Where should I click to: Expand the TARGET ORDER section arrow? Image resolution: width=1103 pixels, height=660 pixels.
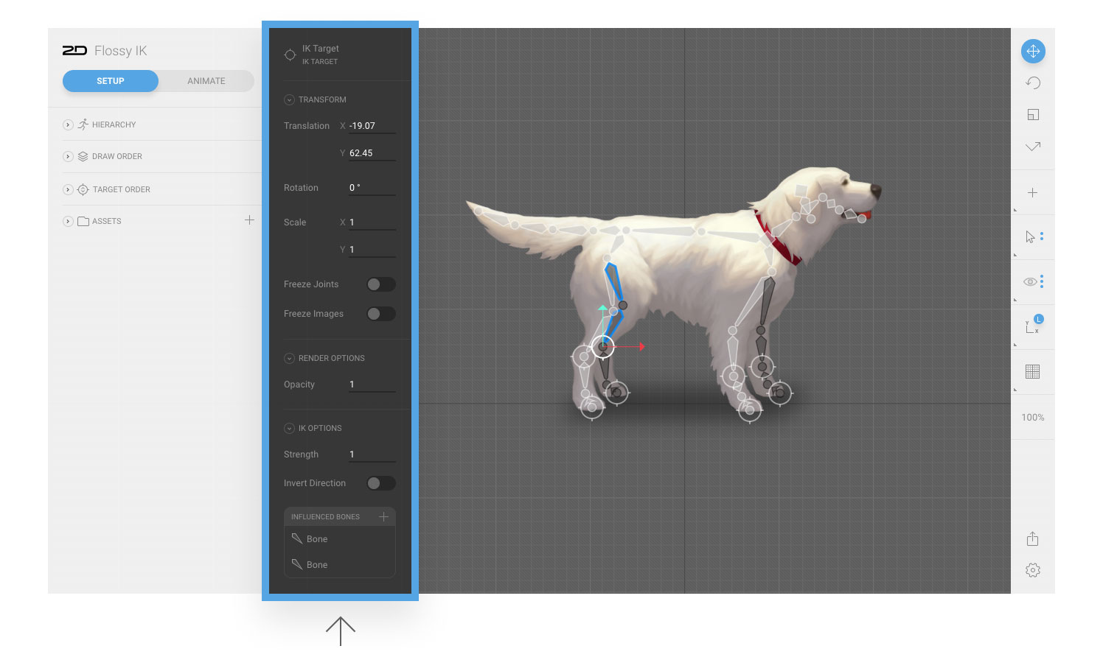click(68, 189)
